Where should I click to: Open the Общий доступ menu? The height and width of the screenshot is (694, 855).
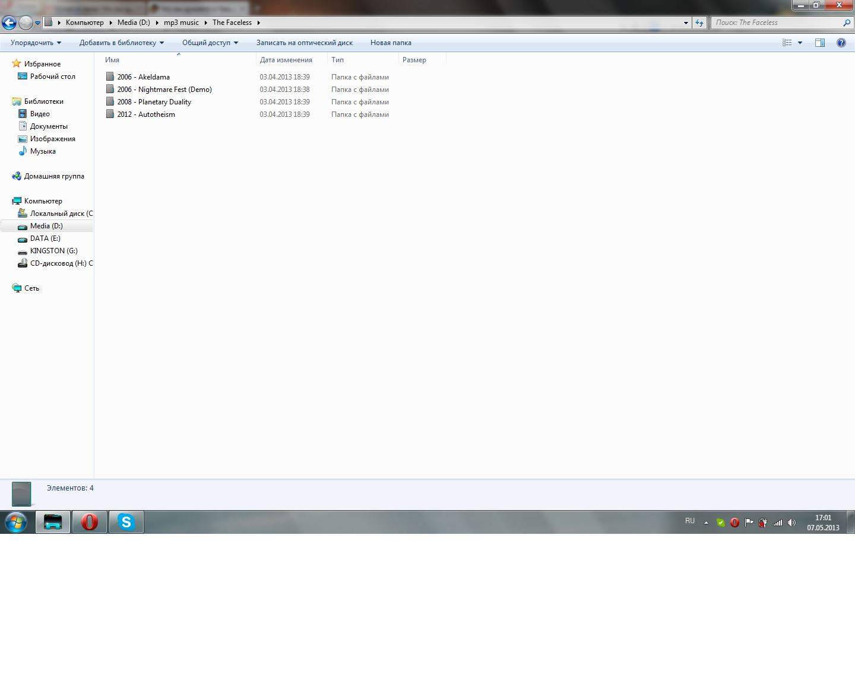[x=210, y=43]
